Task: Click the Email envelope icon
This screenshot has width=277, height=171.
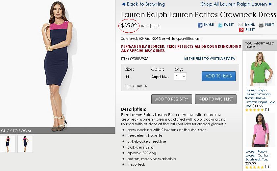Action: (240, 25)
